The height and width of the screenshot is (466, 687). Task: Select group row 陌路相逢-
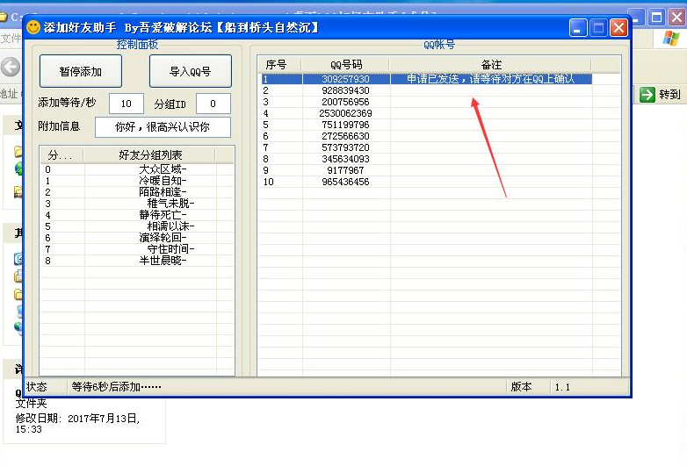coord(137,191)
